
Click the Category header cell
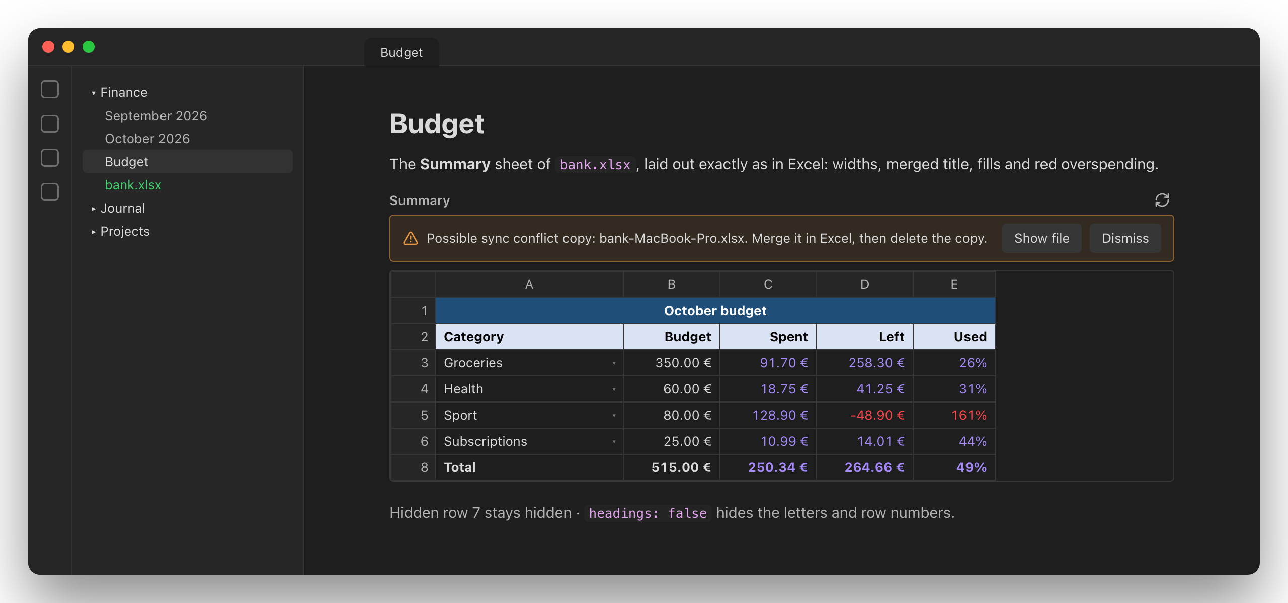point(529,337)
